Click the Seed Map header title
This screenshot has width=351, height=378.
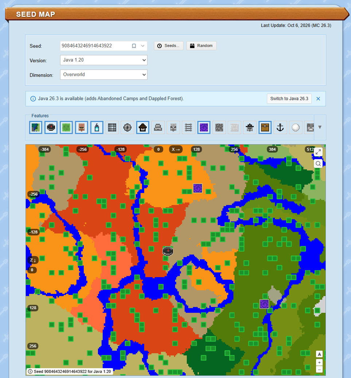tap(36, 14)
